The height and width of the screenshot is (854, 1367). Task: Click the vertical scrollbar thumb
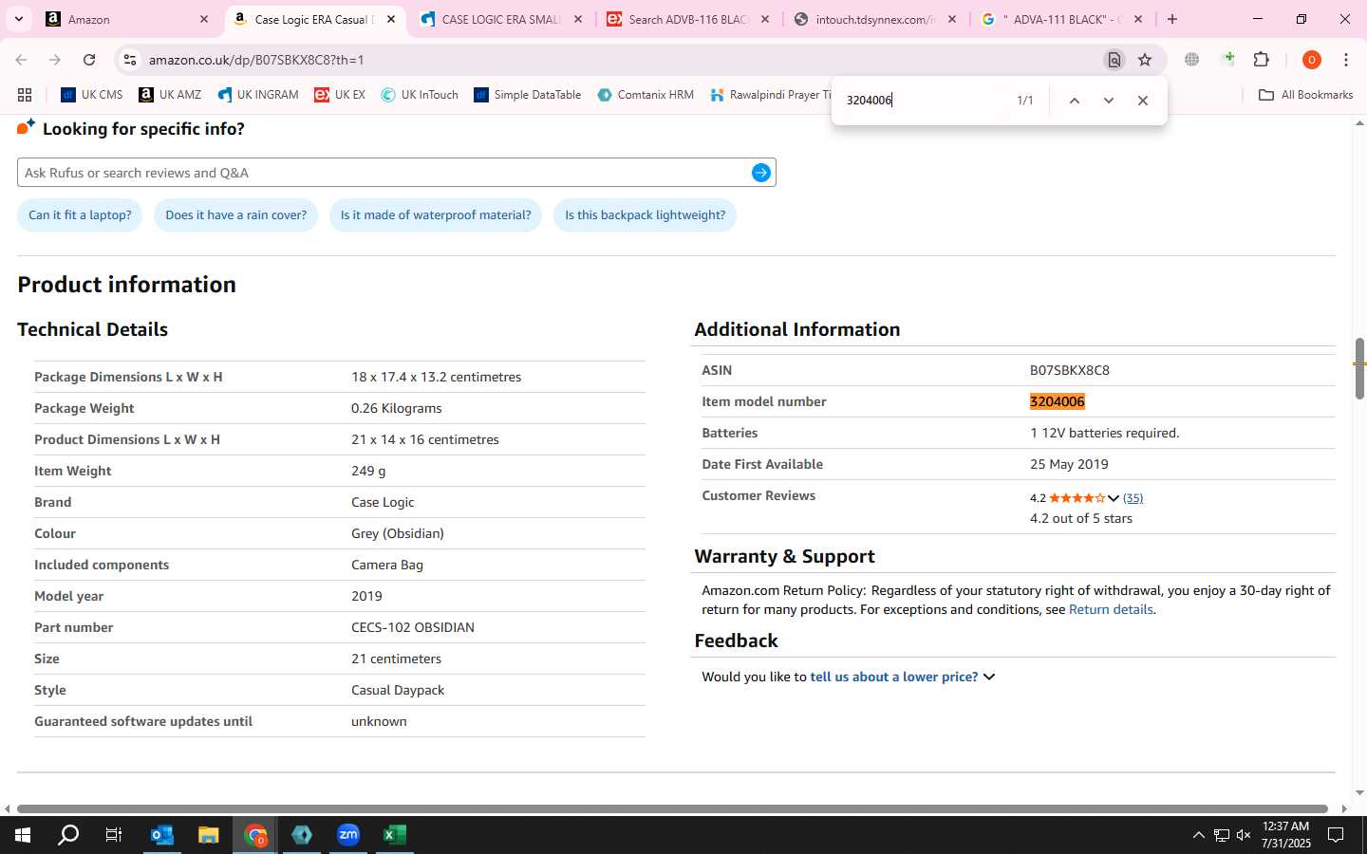[1359, 368]
